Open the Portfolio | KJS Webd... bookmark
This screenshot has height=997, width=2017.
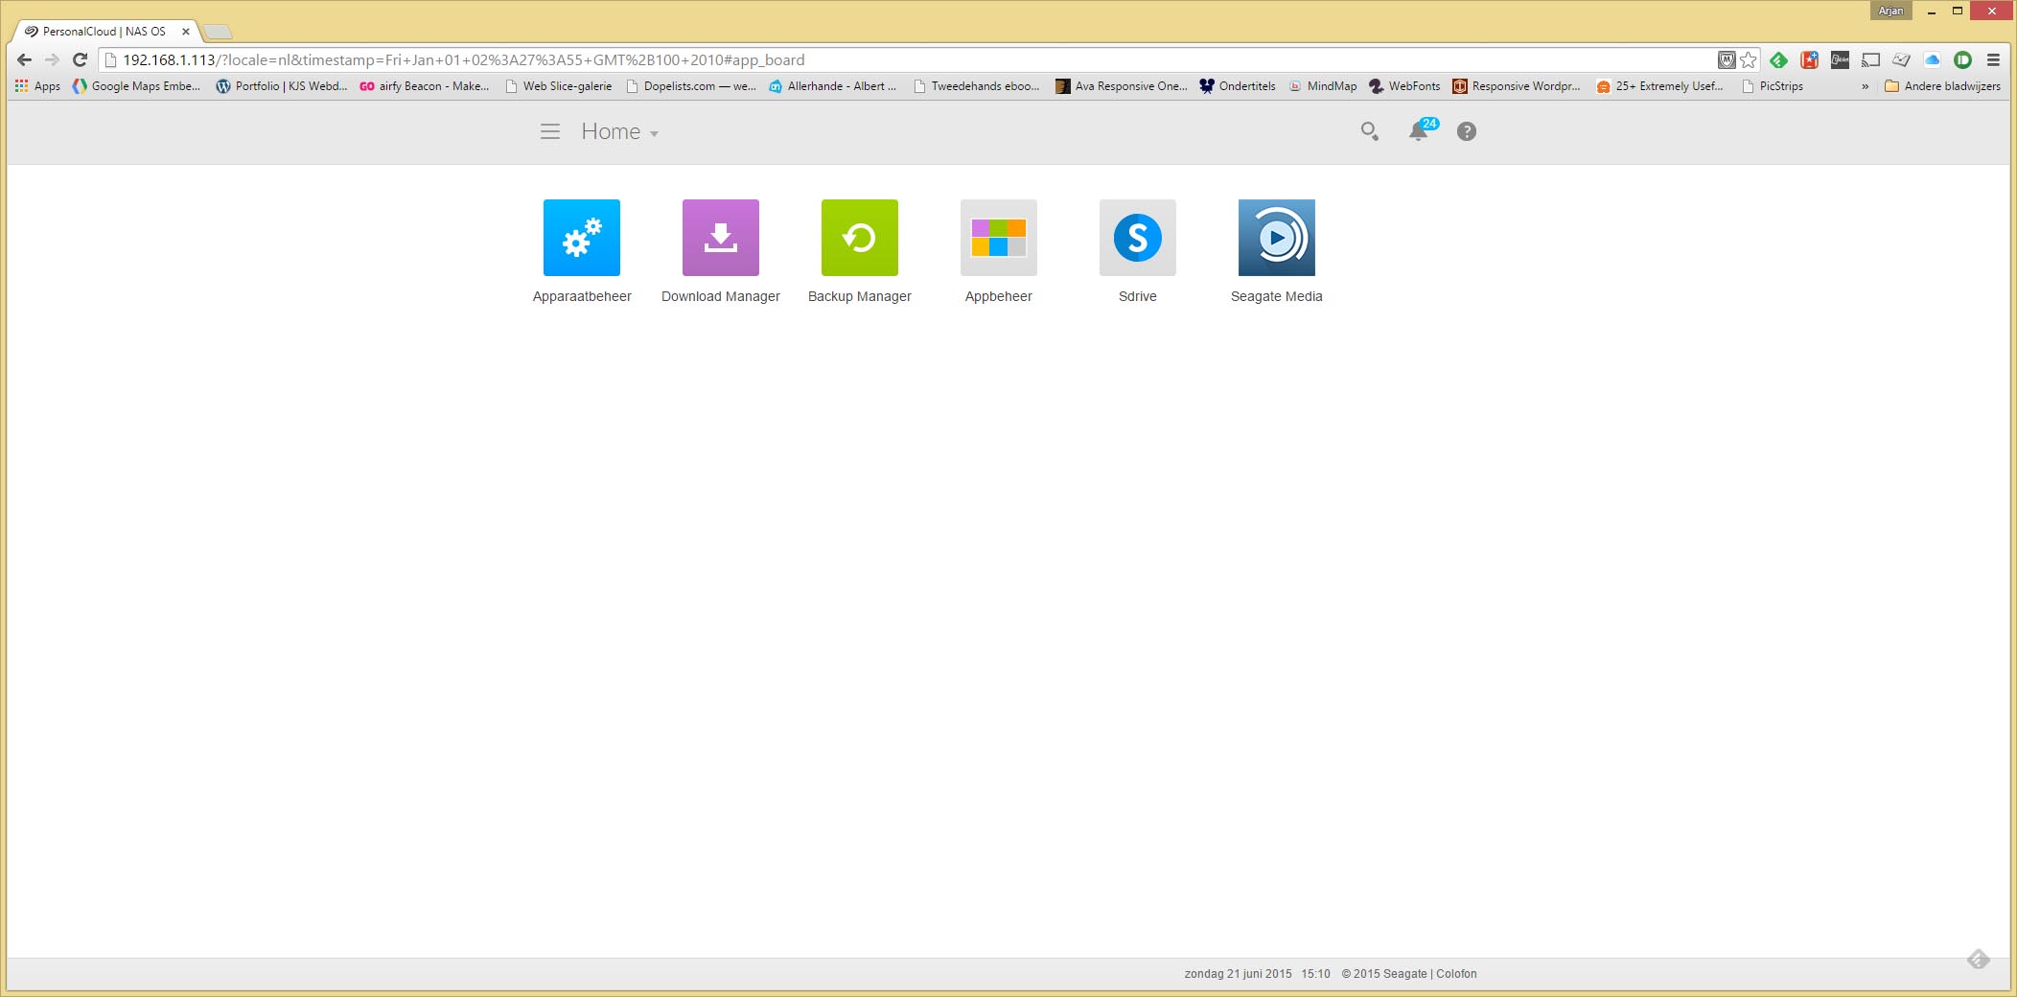point(282,86)
